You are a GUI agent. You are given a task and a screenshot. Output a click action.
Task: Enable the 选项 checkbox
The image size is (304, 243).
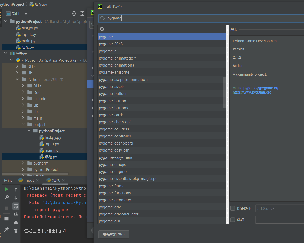point(233,220)
